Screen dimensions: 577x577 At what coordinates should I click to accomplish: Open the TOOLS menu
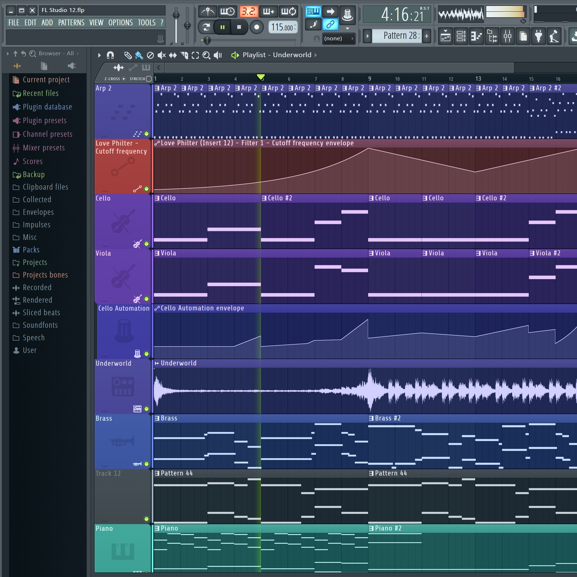tap(146, 23)
